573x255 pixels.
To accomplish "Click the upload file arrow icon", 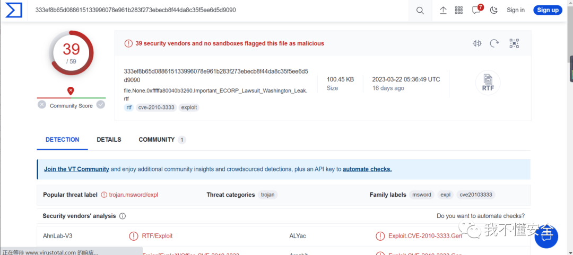I will 443,11.
